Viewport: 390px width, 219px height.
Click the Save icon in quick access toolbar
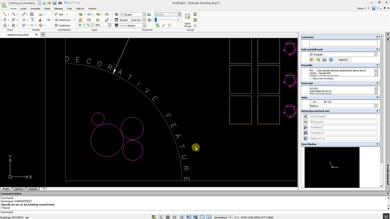tap(55, 3)
